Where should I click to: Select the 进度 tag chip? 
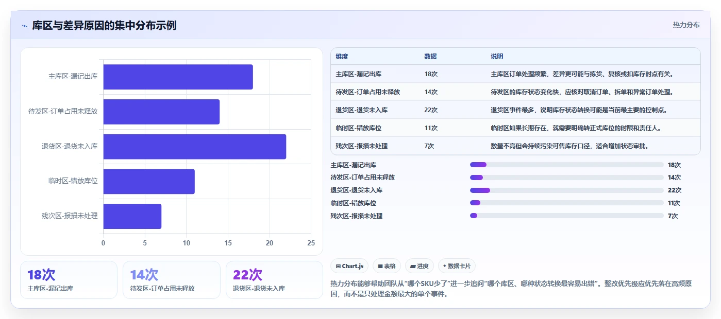pos(420,266)
